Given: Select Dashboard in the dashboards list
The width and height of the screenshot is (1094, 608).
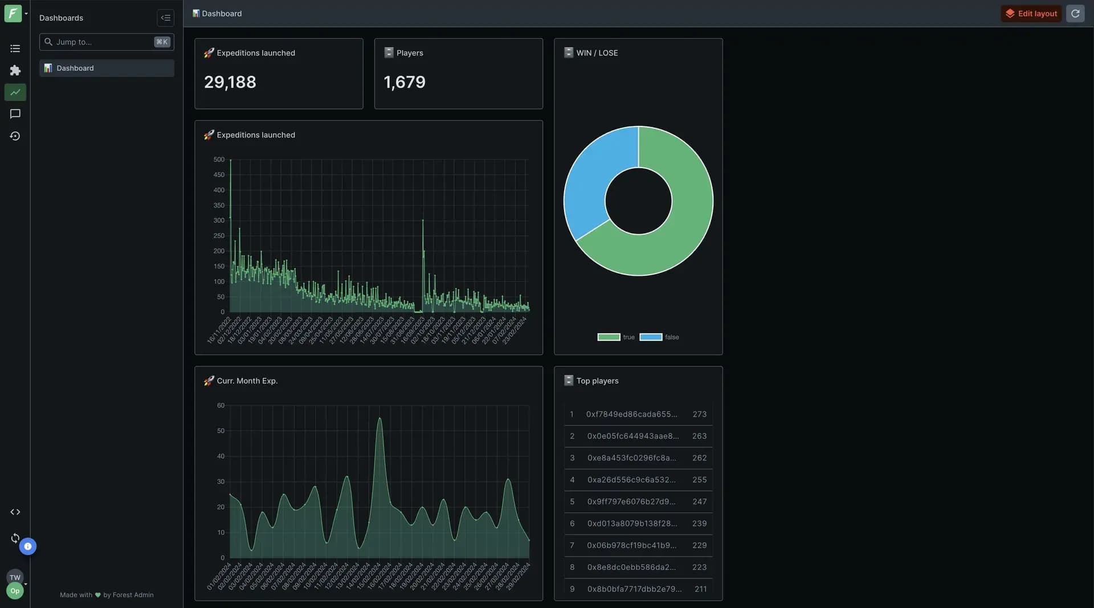Looking at the screenshot, I should click(107, 68).
